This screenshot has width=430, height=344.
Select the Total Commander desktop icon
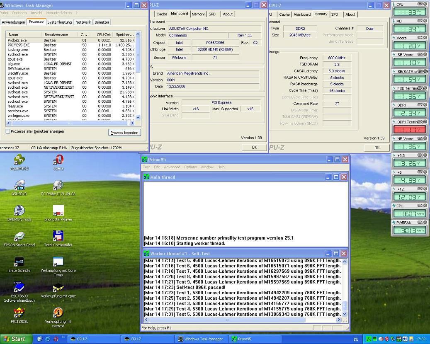(58, 239)
